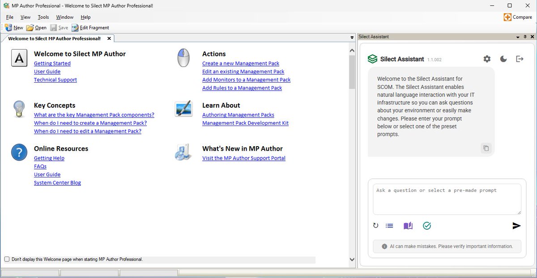This screenshot has width=537, height=278.
Task: Open the Getting Help link
Action: coord(49,158)
